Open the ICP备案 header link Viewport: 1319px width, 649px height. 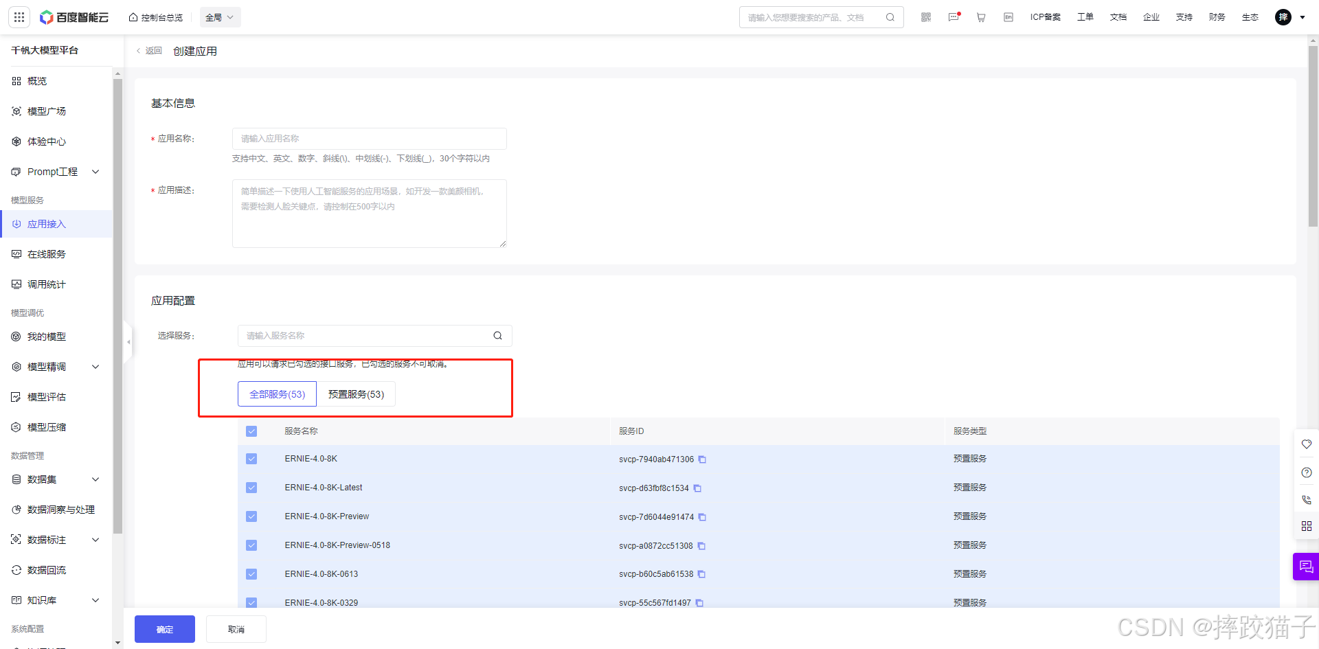point(1046,17)
